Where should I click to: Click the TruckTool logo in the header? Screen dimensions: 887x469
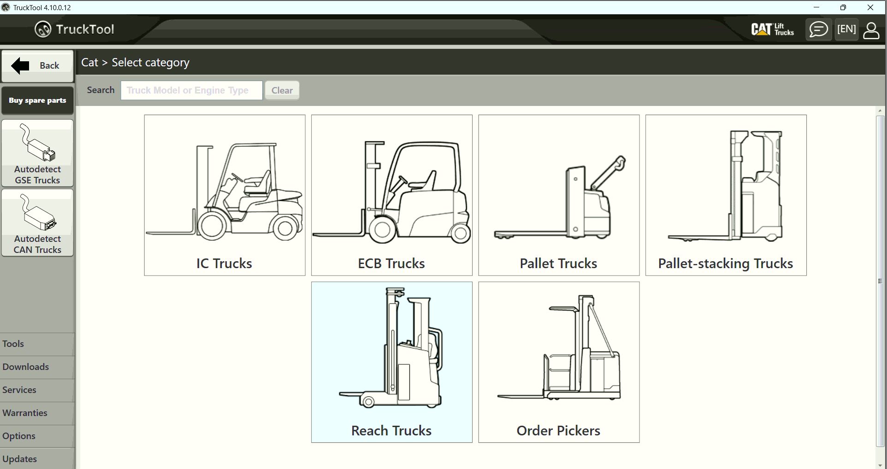(74, 29)
